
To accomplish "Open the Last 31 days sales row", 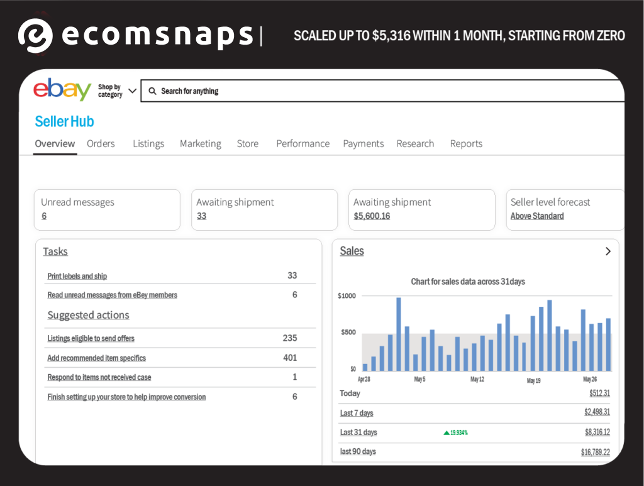I will tap(474, 433).
